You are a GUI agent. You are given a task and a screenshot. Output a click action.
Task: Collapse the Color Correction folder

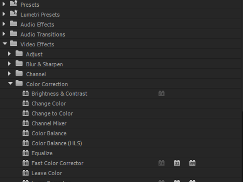pyautogui.click(x=10, y=84)
